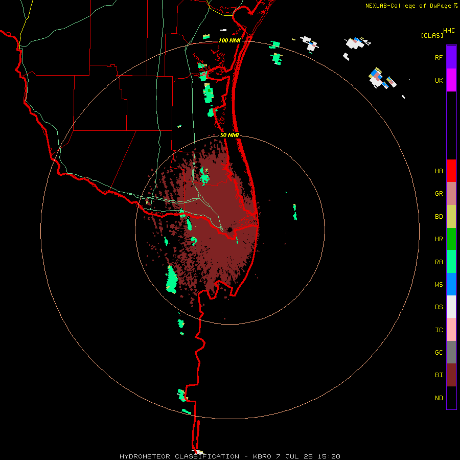Click the 'RF' legend label

439,57
